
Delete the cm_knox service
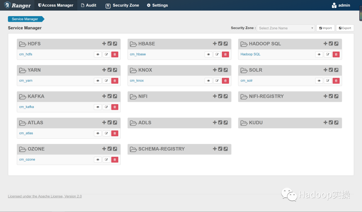point(225,81)
